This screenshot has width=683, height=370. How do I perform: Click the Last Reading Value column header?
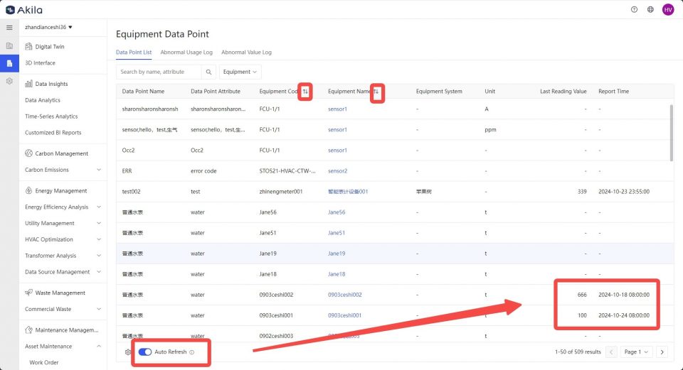point(563,92)
